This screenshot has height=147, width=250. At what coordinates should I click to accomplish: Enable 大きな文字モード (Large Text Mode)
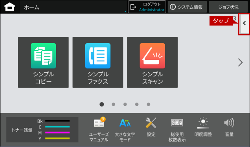(125, 129)
